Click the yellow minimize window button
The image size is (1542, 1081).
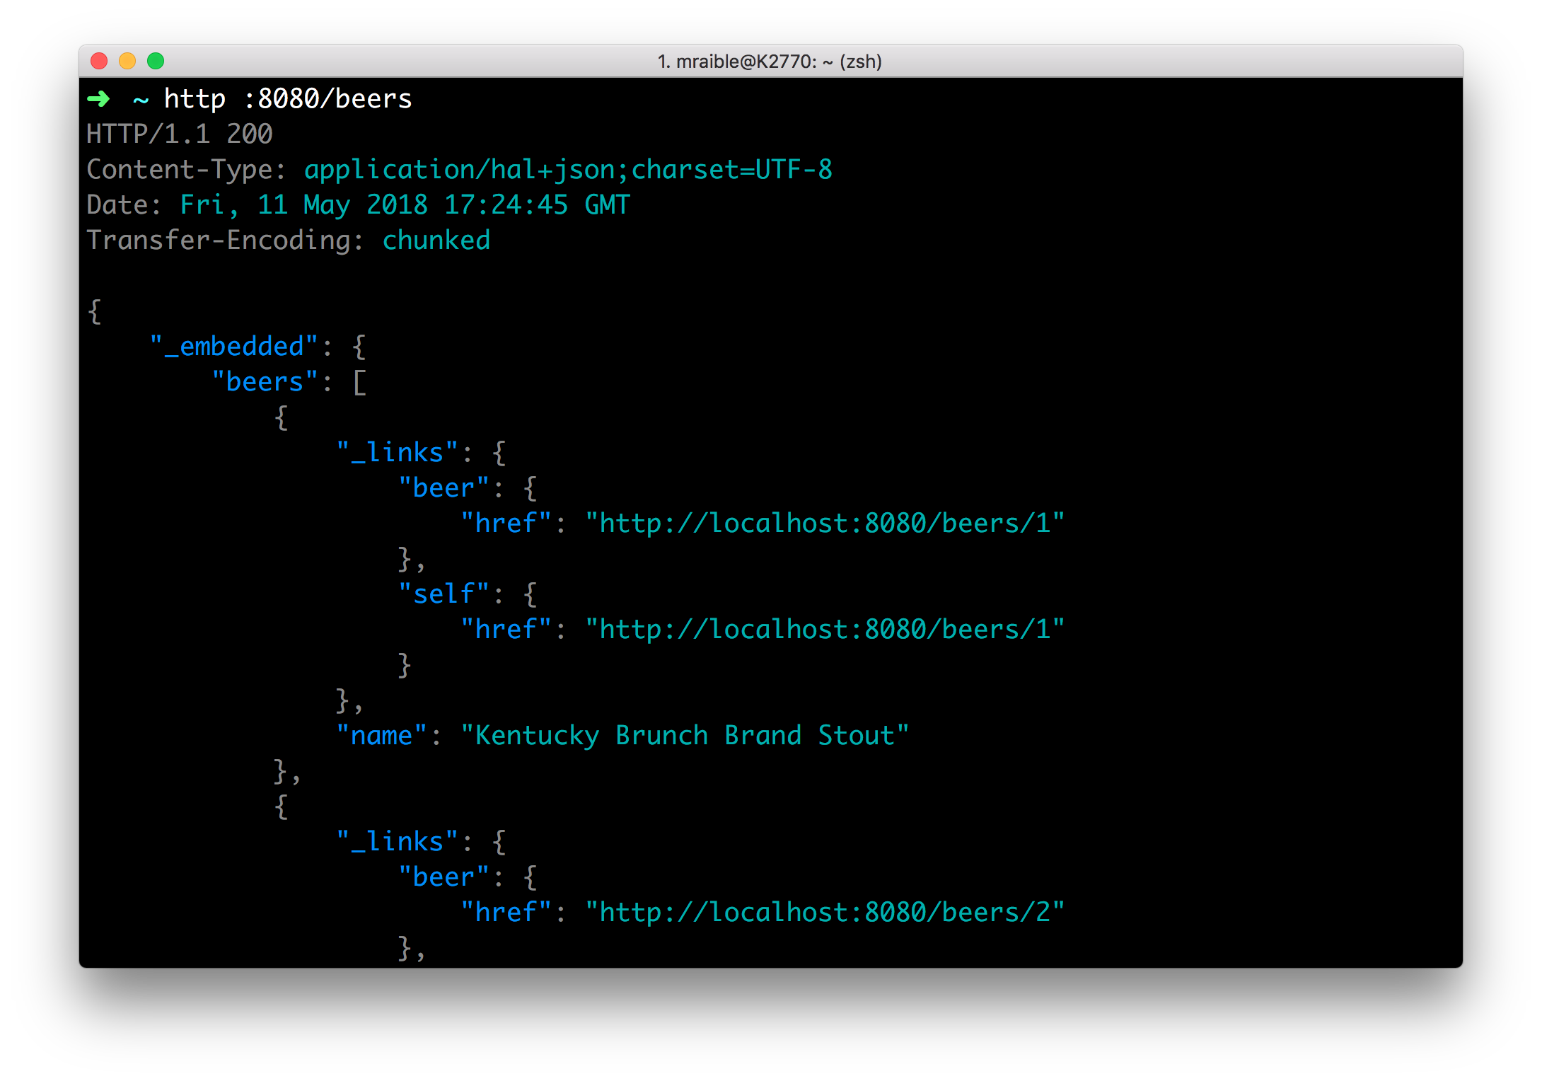[127, 62]
